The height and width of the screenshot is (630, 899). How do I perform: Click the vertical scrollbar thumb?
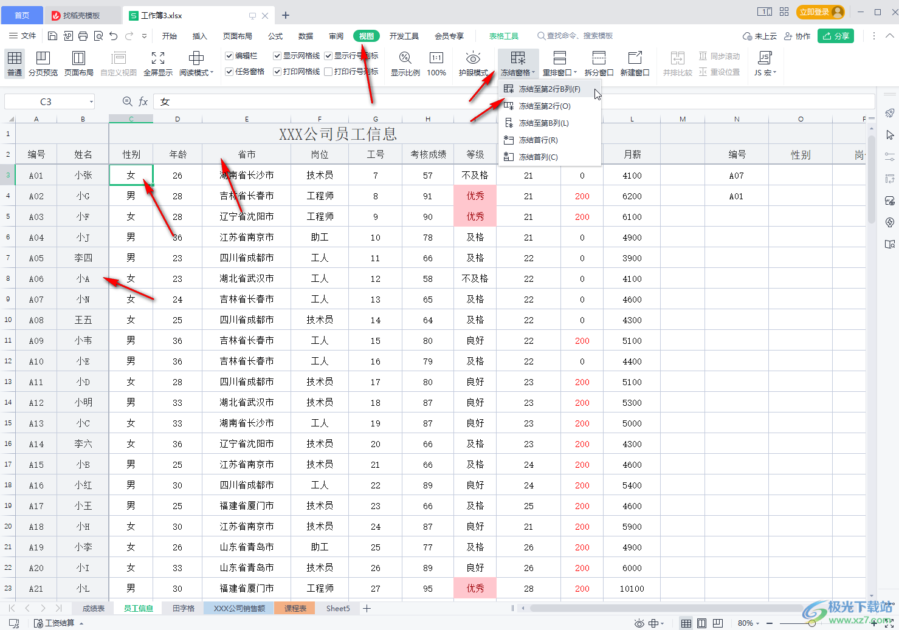tap(872, 179)
